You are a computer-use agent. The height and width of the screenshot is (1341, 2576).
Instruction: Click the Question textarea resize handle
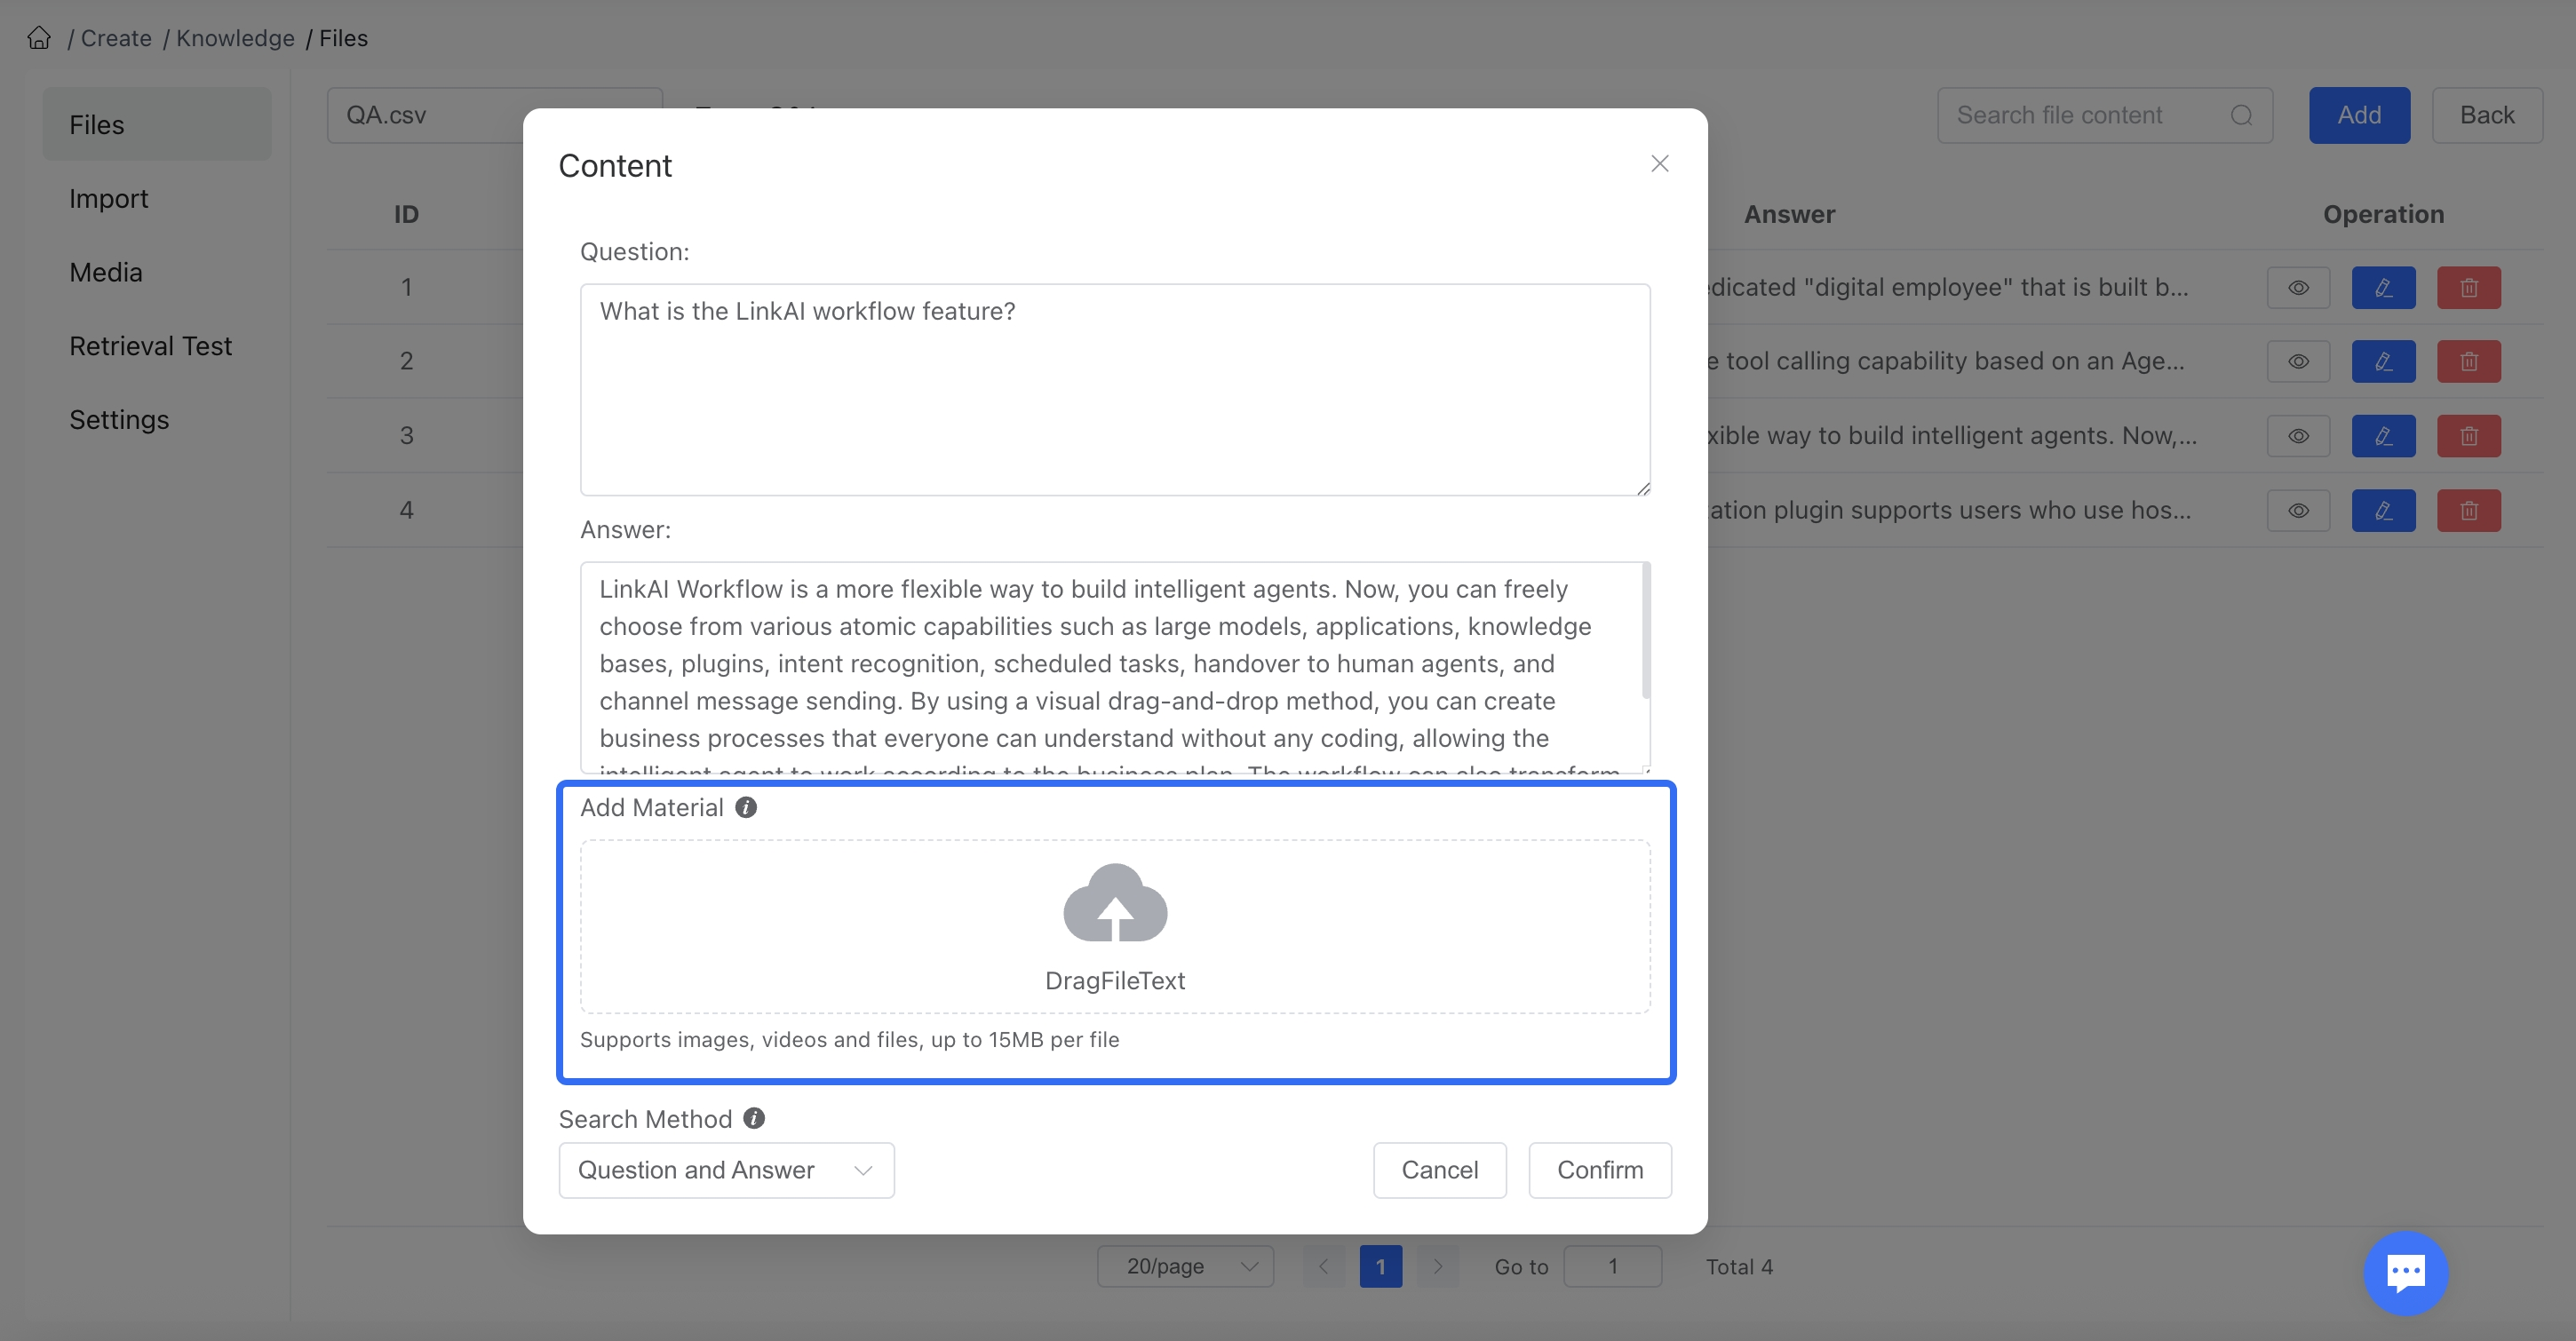(1643, 488)
